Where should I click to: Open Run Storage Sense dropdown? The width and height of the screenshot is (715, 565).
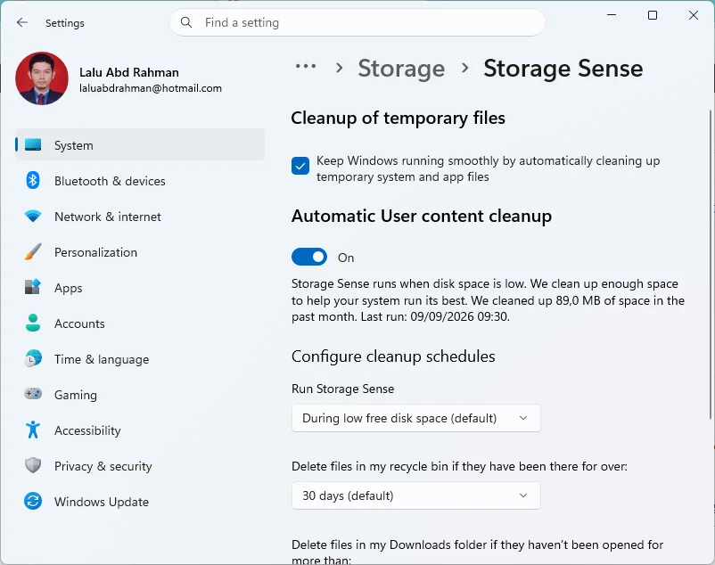coord(415,418)
